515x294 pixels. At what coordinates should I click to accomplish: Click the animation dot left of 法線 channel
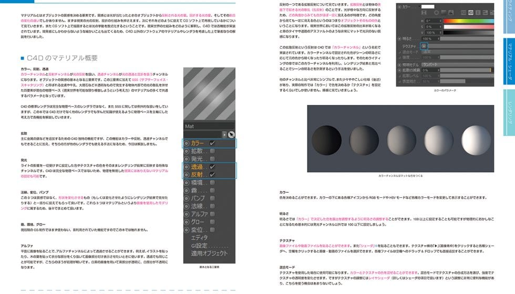pyautogui.click(x=187, y=206)
